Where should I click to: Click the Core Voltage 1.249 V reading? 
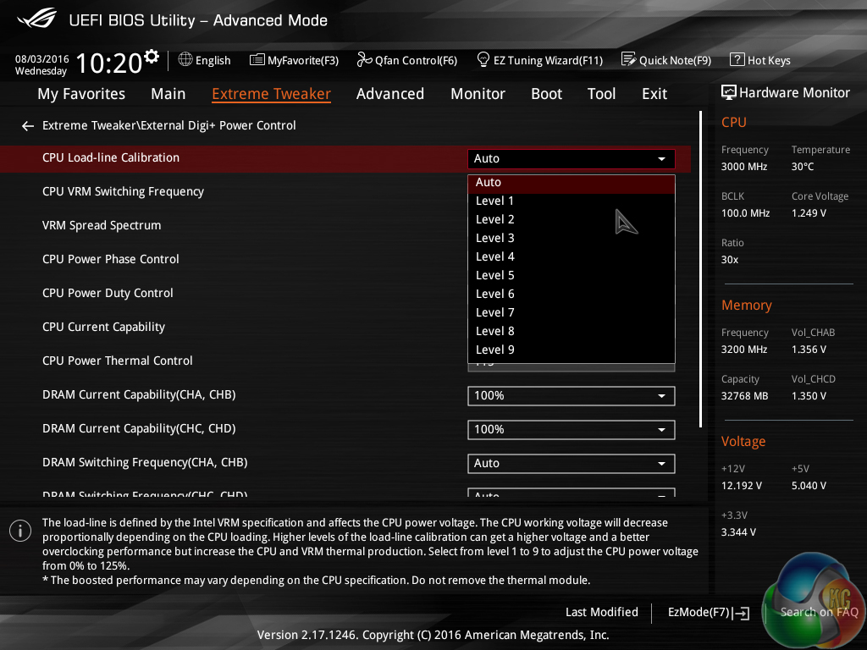coord(809,213)
